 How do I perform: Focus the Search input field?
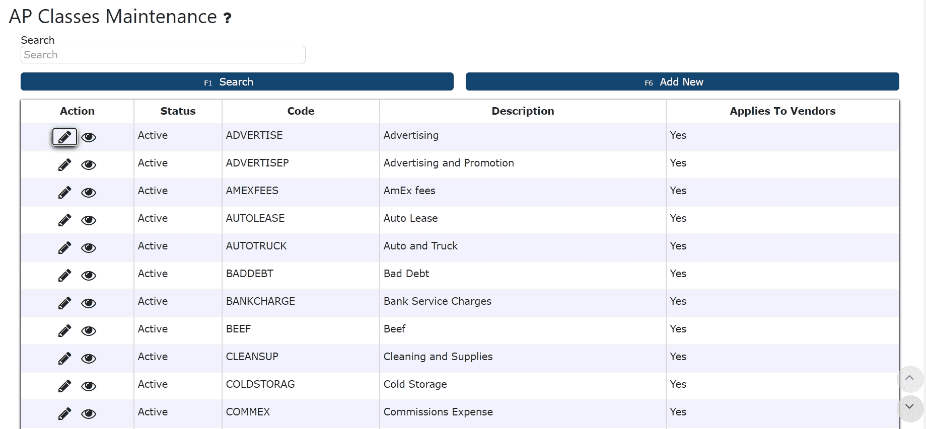point(163,55)
